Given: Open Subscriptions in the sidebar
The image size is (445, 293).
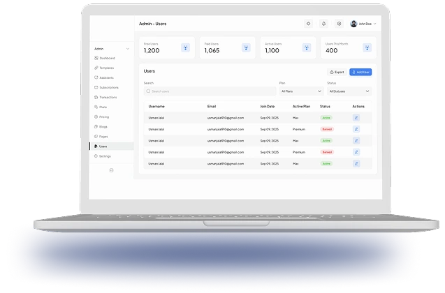Looking at the screenshot, I should pyautogui.click(x=108, y=87).
